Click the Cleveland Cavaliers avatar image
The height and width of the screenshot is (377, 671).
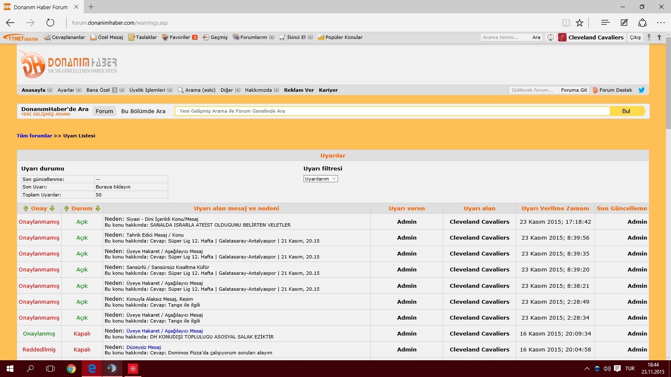coord(562,37)
